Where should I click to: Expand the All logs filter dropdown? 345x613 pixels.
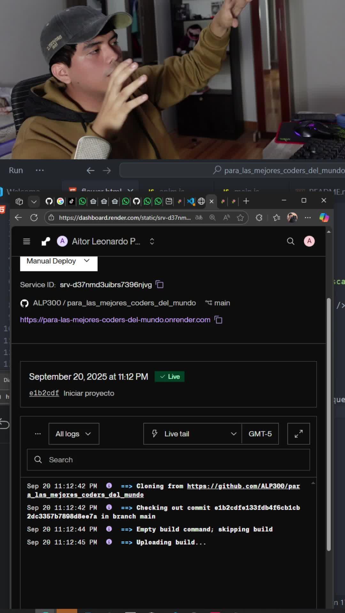click(74, 434)
